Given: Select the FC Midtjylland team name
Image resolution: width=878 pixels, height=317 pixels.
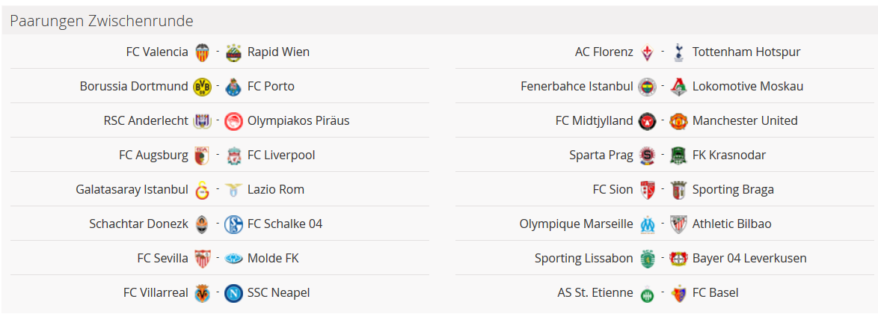Looking at the screenshot, I should pyautogui.click(x=594, y=121).
